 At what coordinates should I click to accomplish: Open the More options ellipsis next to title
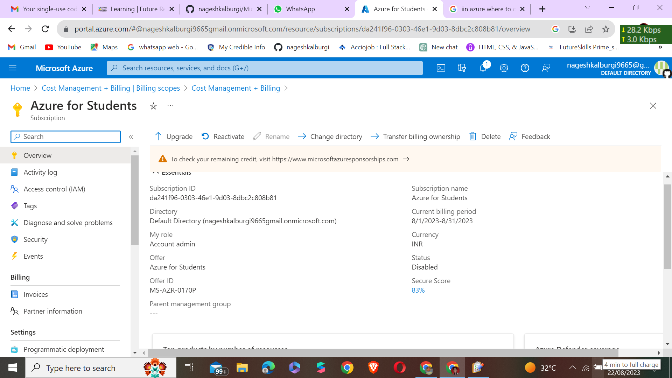click(x=170, y=106)
